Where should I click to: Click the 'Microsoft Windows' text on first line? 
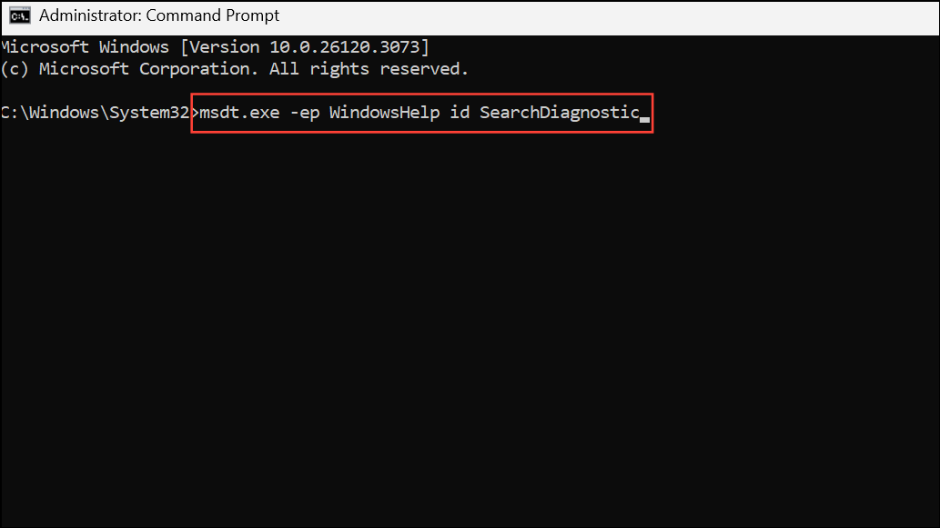click(86, 46)
